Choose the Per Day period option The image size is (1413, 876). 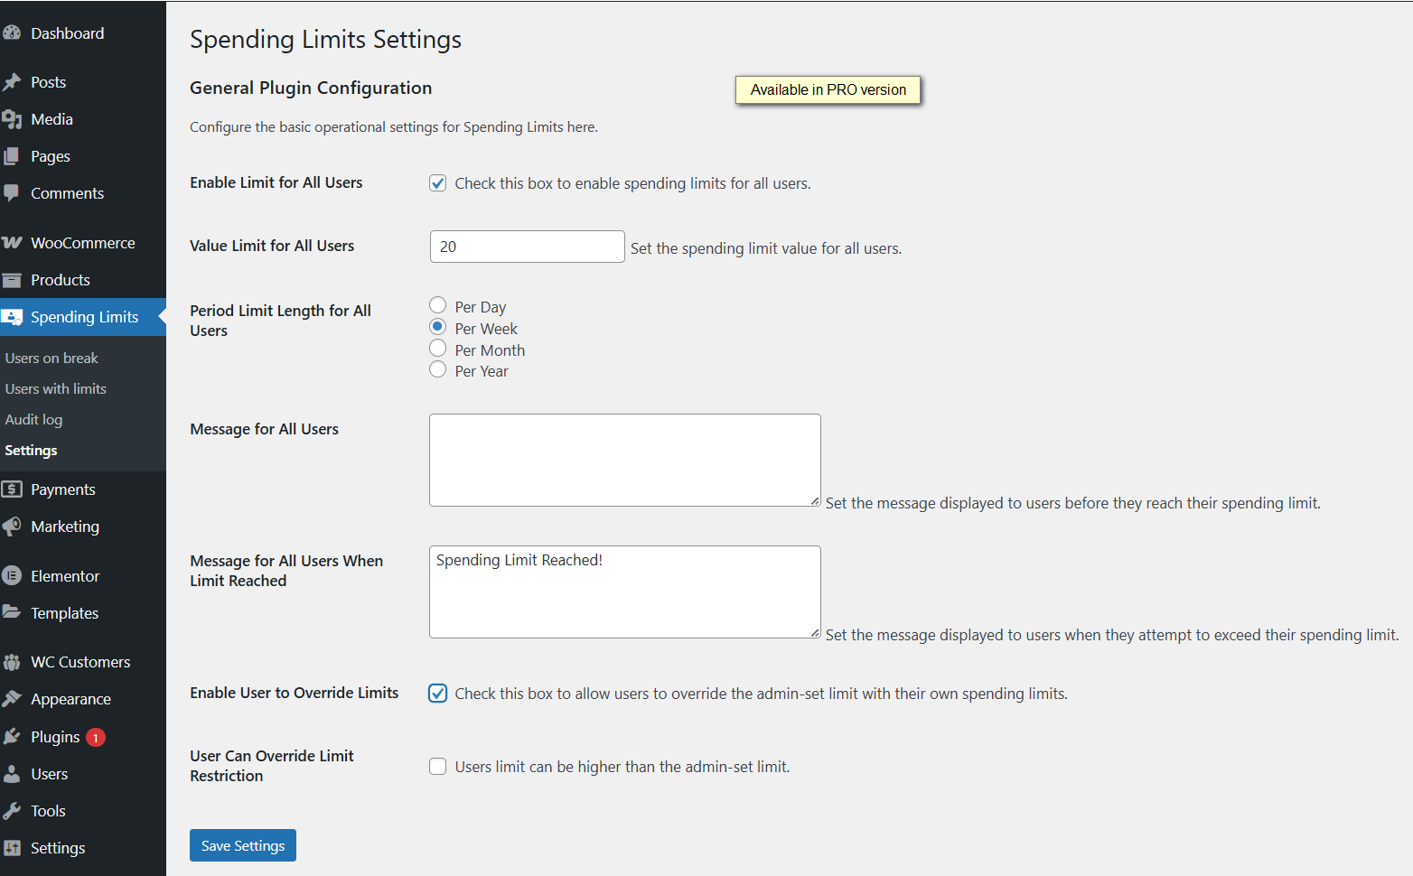(438, 305)
